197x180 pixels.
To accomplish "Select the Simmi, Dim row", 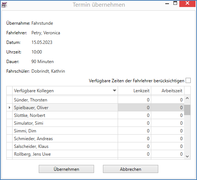I will pyautogui.click(x=95, y=131).
